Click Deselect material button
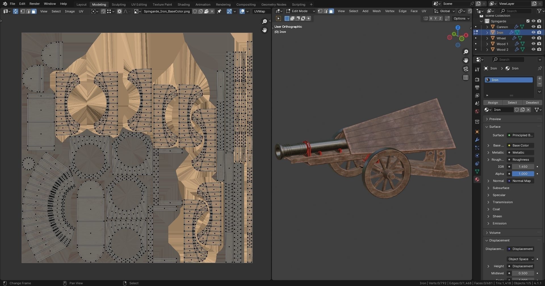545x286 pixels. click(x=532, y=103)
